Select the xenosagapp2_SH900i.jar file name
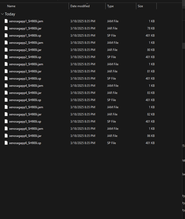Viewport: 185px width, 219px height. tap(25, 50)
